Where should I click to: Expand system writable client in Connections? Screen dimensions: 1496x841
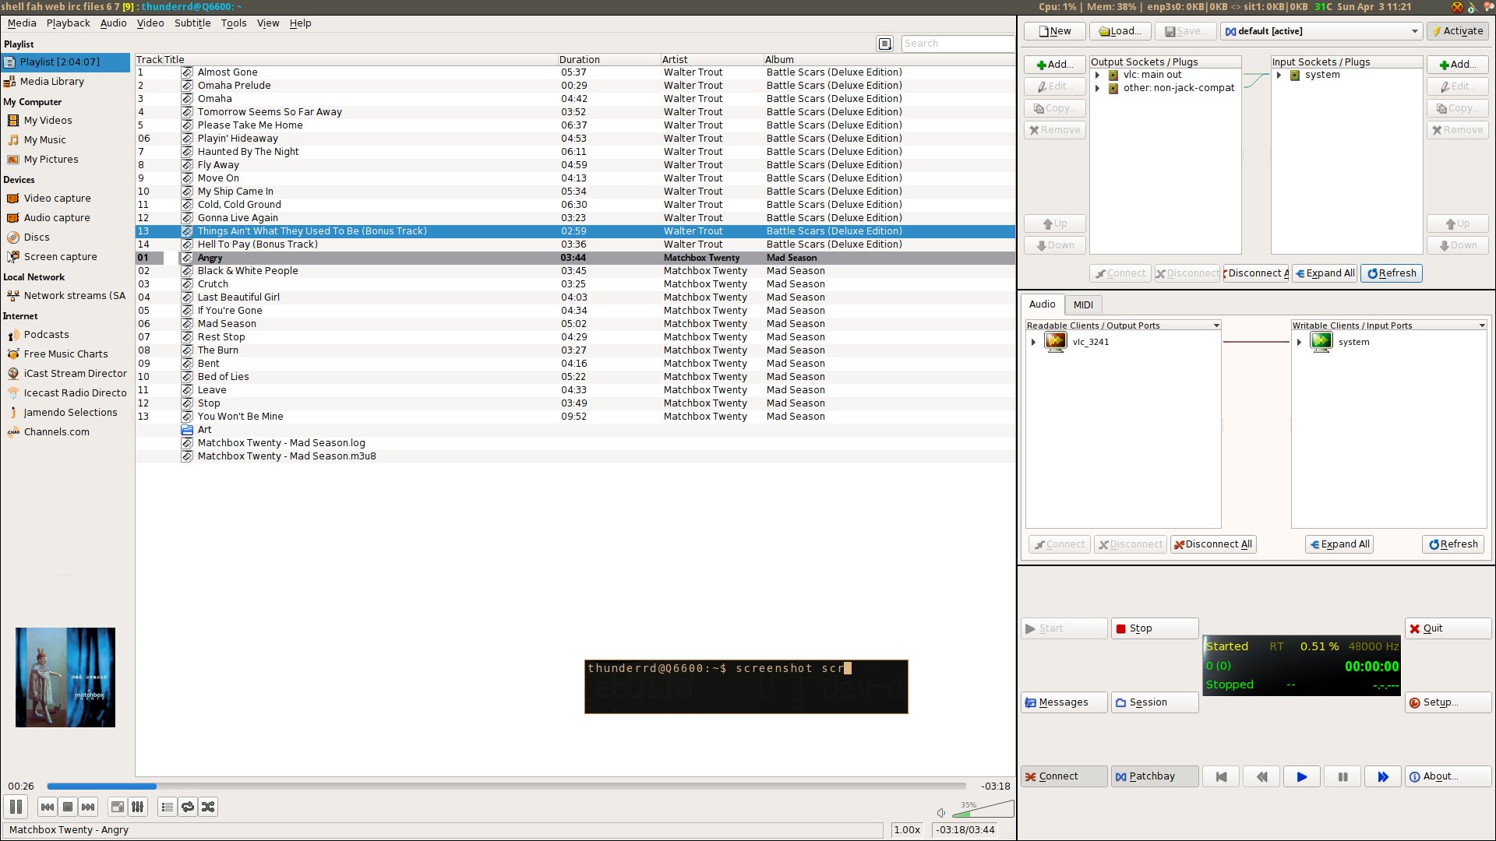tap(1299, 342)
